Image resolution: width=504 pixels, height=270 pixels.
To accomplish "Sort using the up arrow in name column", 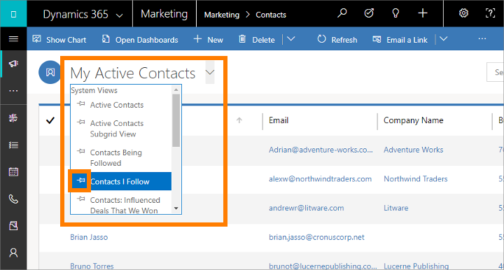I will point(239,120).
